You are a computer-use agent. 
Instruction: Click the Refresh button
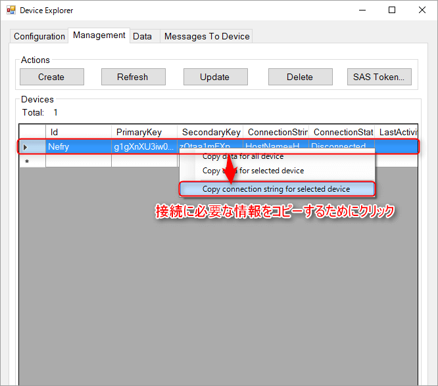133,77
